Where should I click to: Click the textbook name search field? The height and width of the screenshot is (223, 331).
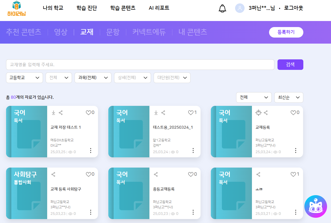140,65
